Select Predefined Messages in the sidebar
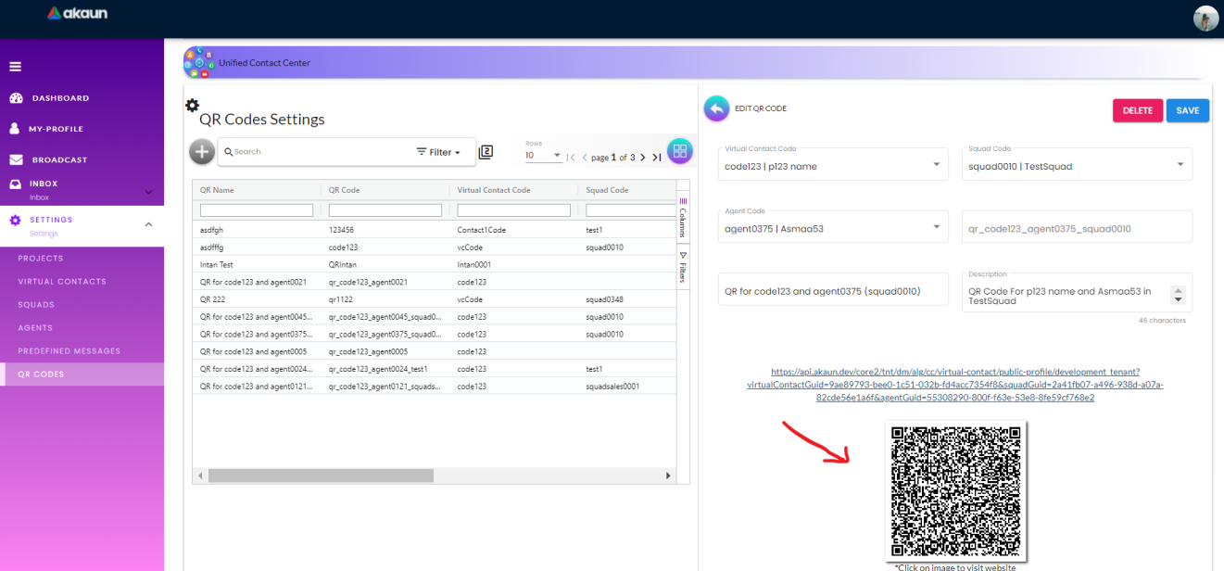This screenshot has width=1224, height=571. point(69,350)
